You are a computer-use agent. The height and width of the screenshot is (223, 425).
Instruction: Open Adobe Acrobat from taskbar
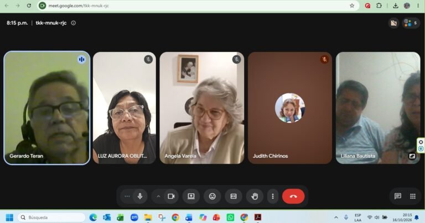[x=258, y=217]
